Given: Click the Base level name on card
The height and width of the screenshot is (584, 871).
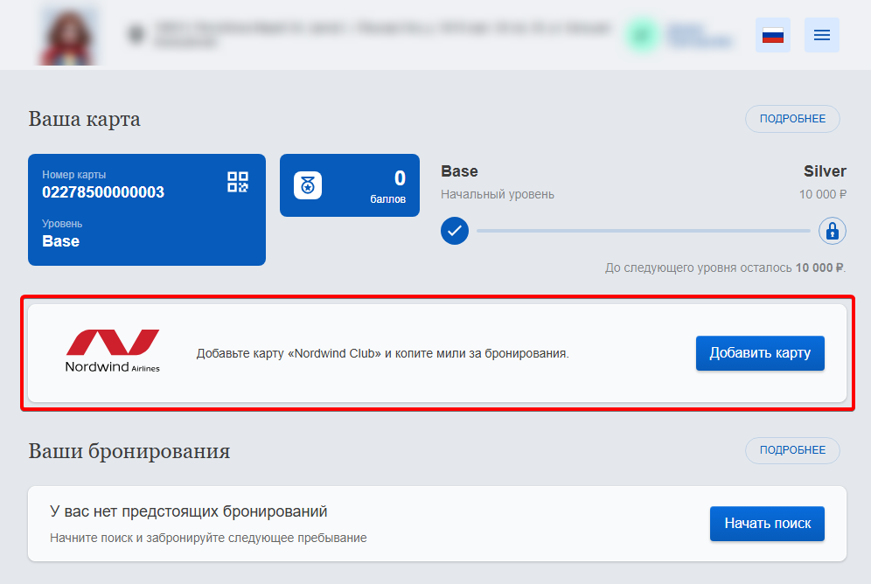Looking at the screenshot, I should 60,241.
